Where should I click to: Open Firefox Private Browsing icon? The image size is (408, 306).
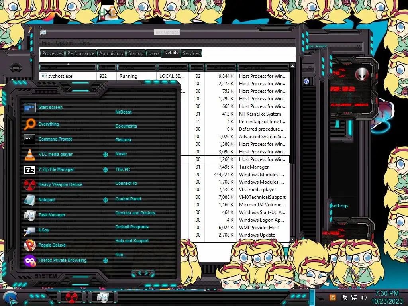click(29, 261)
